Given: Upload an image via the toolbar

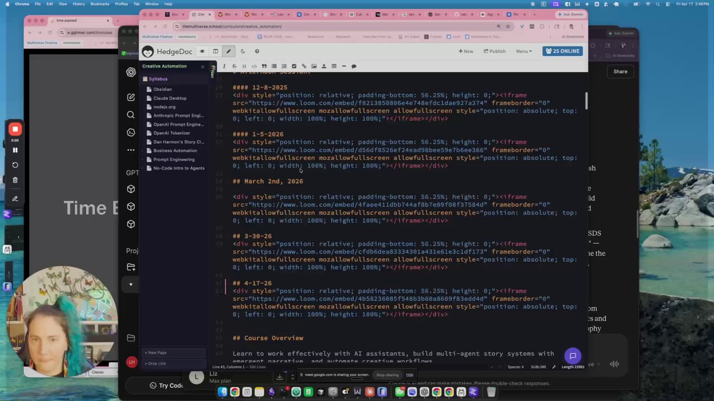Looking at the screenshot, I should (x=324, y=66).
